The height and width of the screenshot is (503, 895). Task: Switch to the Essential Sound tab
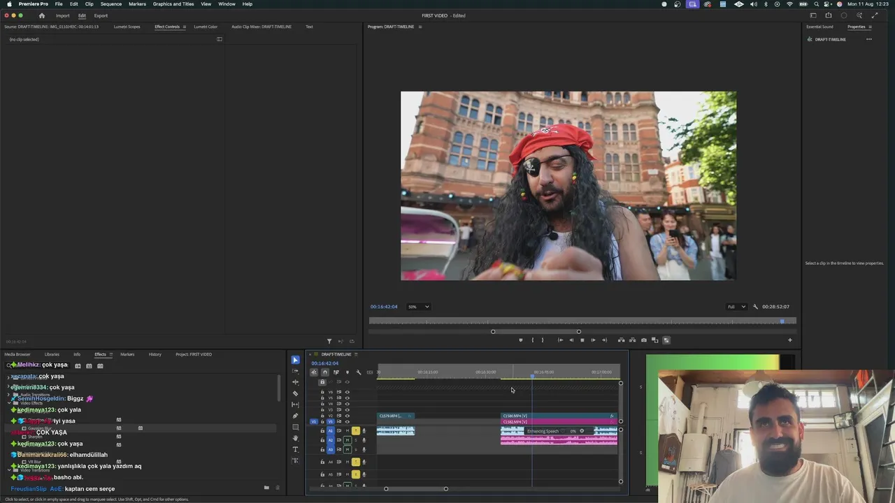819,27
